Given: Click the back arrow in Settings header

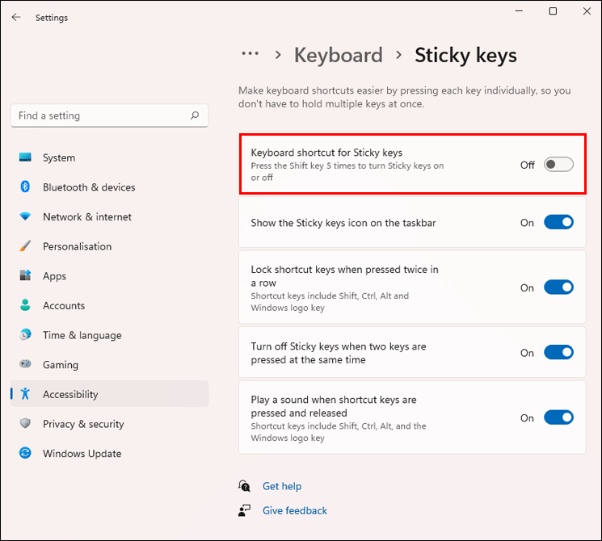Looking at the screenshot, I should pyautogui.click(x=16, y=17).
